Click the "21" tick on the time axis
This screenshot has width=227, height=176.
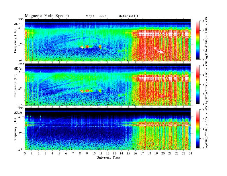pyautogui.click(x=170, y=154)
